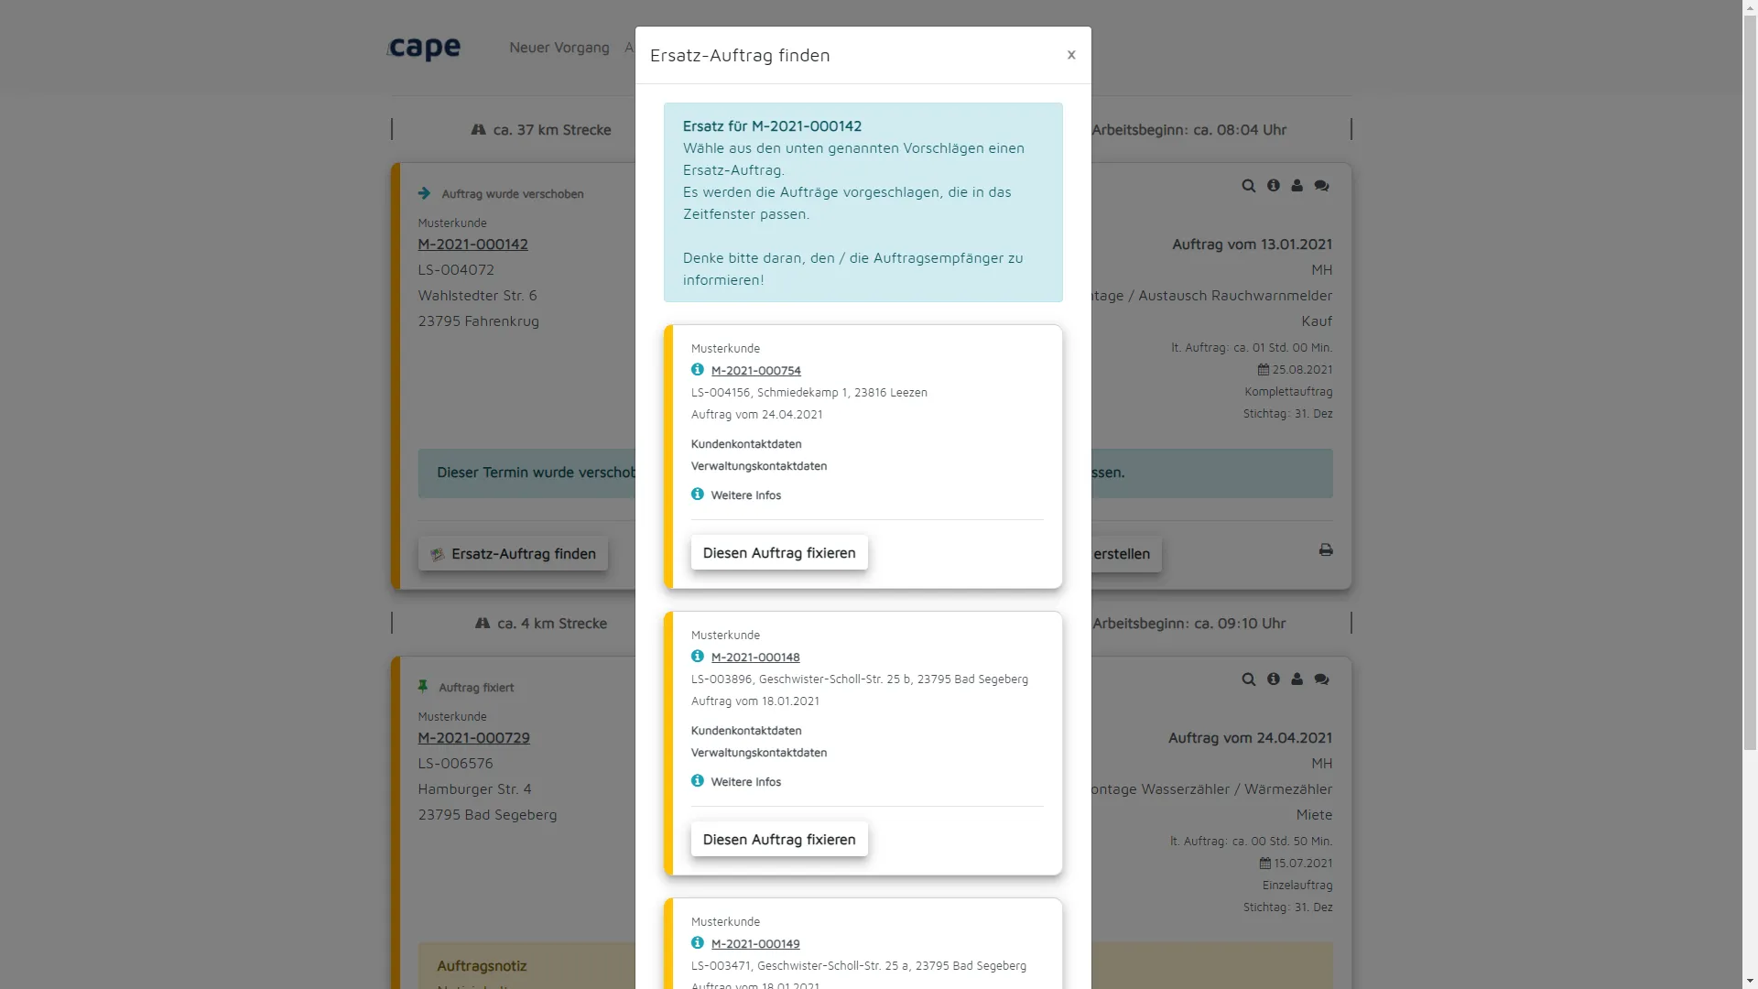Fix order M-2021-000754 with Diesen Auftrag fixieren
Image resolution: width=1758 pixels, height=989 pixels.
779,553
